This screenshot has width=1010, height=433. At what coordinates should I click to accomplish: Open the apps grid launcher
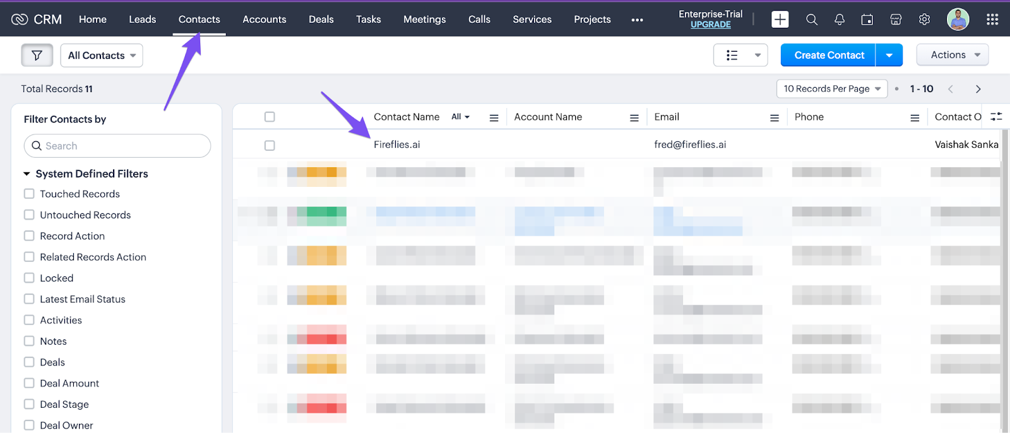[992, 20]
